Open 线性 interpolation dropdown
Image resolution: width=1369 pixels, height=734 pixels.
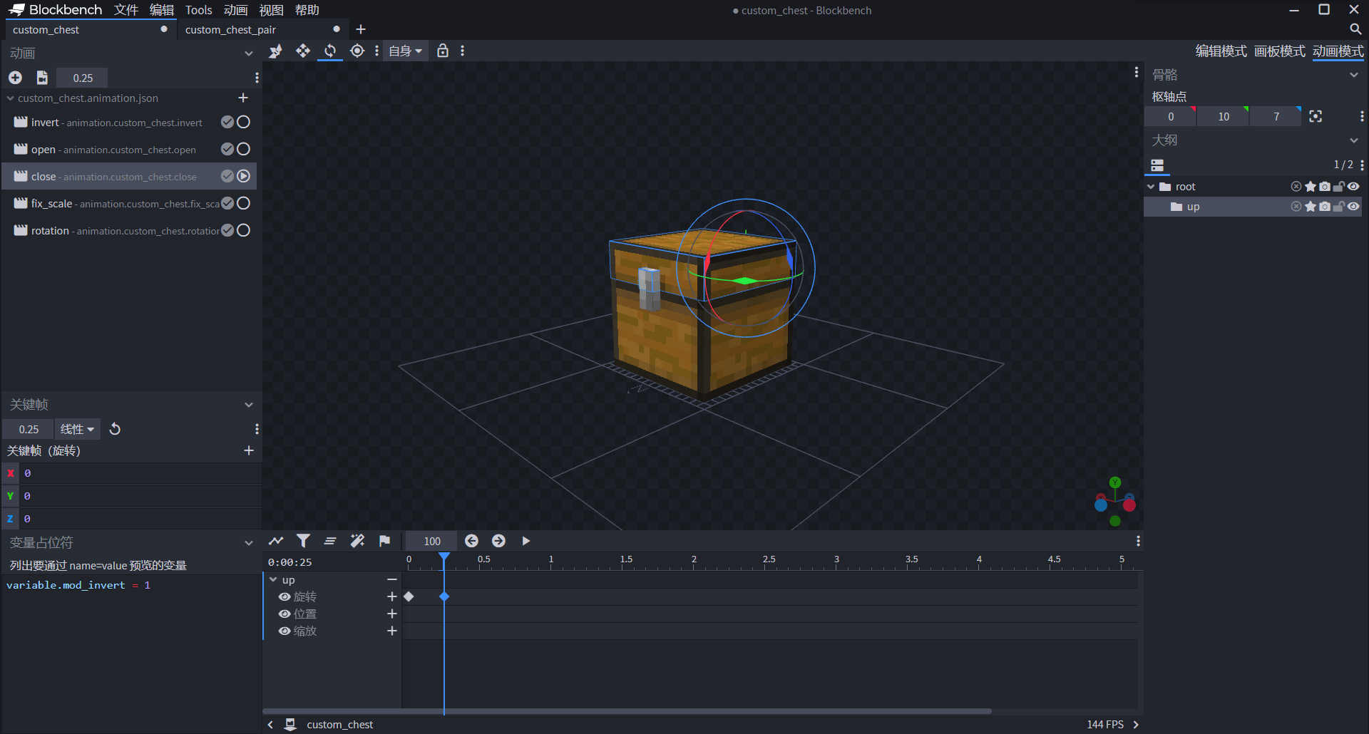coord(78,429)
